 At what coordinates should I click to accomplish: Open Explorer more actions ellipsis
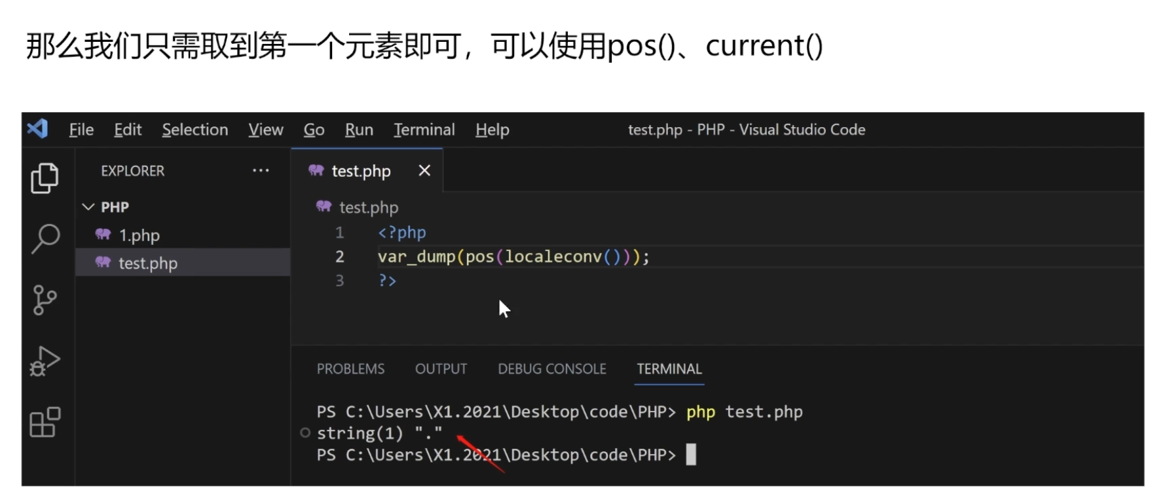pyautogui.click(x=261, y=170)
